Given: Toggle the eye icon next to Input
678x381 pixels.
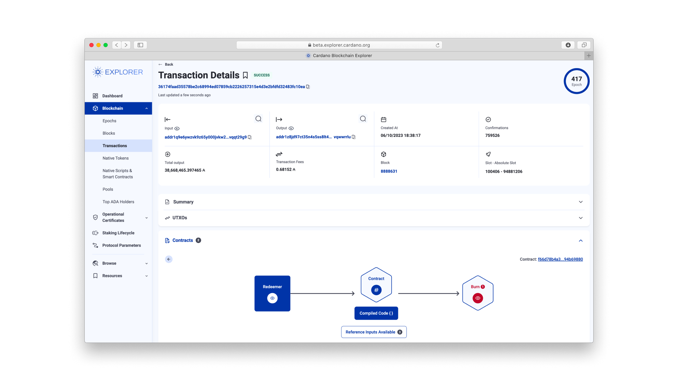Looking at the screenshot, I should [x=177, y=128].
